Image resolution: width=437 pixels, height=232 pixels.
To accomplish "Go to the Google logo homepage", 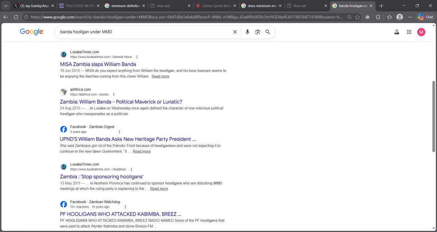I will (32, 32).
